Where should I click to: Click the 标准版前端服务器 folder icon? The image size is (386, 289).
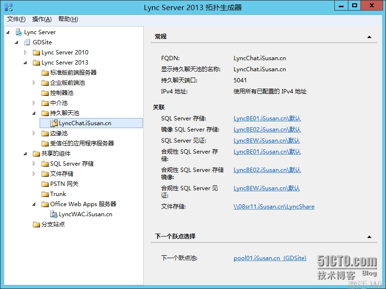(x=45, y=73)
